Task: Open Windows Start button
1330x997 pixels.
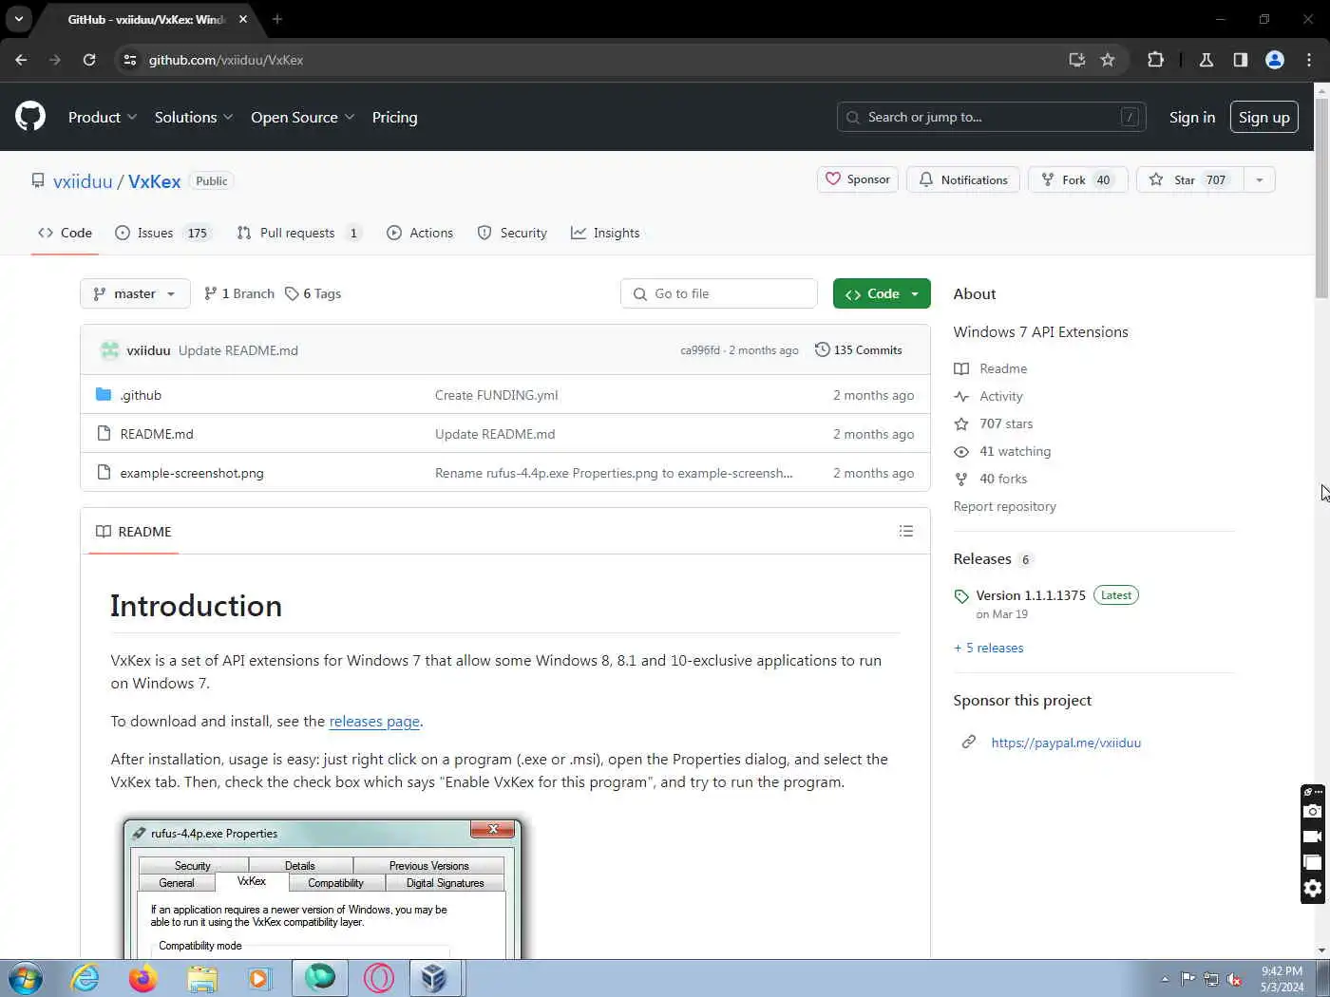Action: (26, 978)
